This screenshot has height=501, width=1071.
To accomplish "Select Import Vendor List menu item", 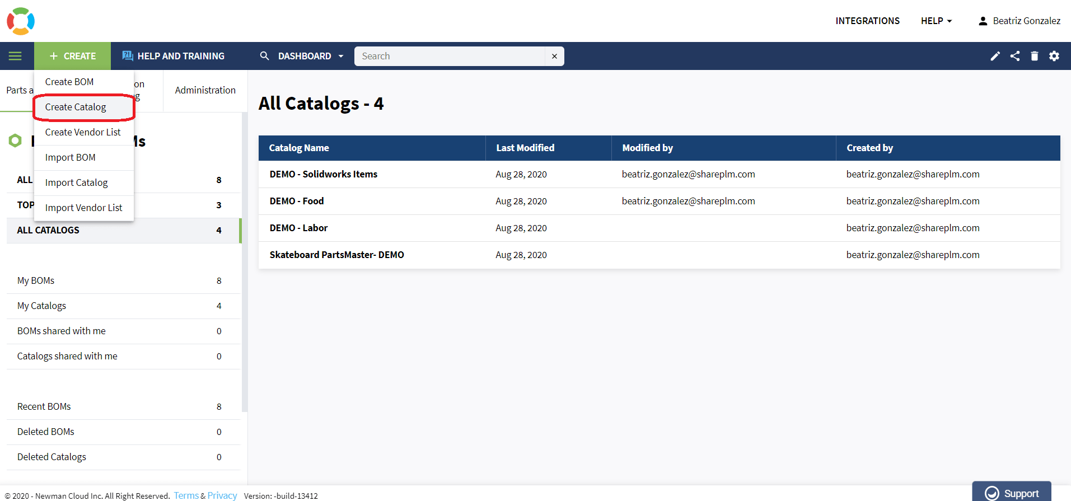I will point(84,208).
